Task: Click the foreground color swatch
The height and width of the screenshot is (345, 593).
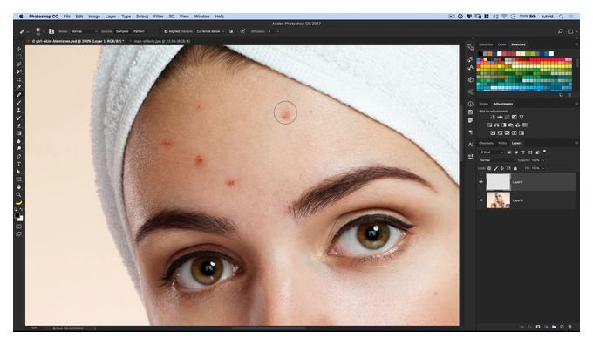Action: click(x=17, y=215)
